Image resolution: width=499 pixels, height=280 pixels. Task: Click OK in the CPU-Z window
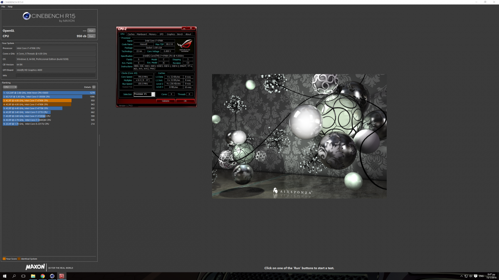pos(185,101)
